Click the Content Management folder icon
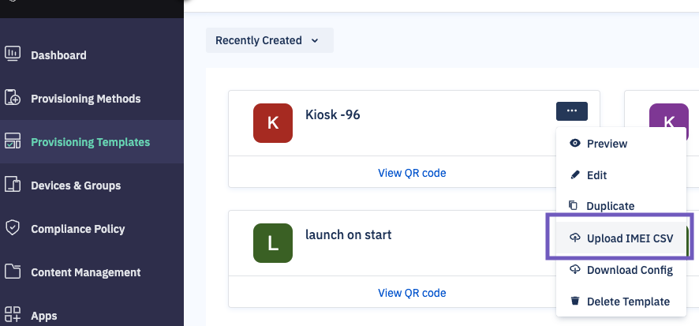 (x=13, y=272)
